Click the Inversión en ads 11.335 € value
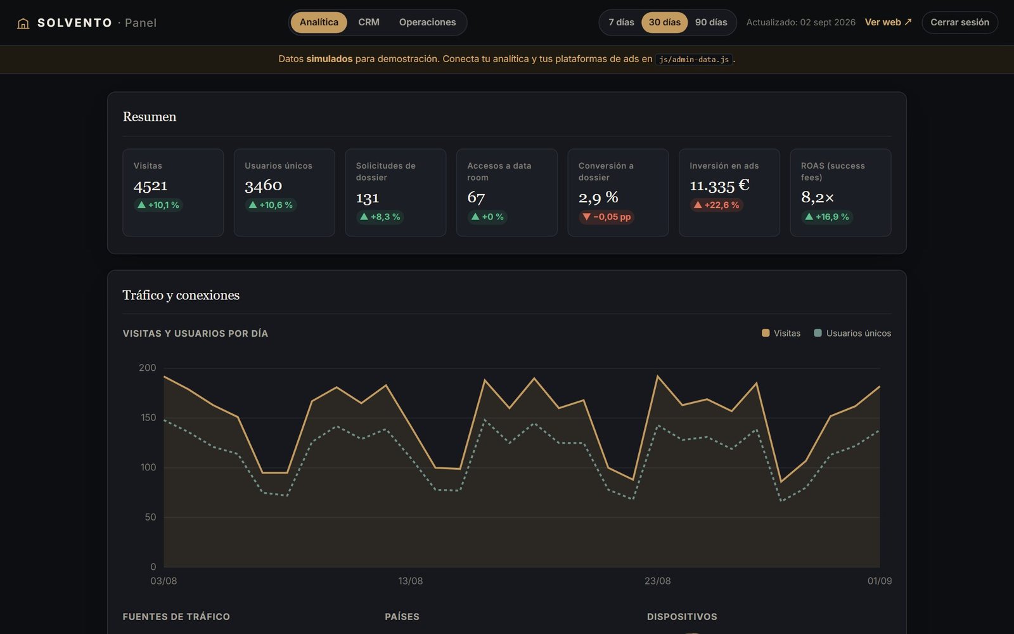The image size is (1014, 634). tap(719, 185)
